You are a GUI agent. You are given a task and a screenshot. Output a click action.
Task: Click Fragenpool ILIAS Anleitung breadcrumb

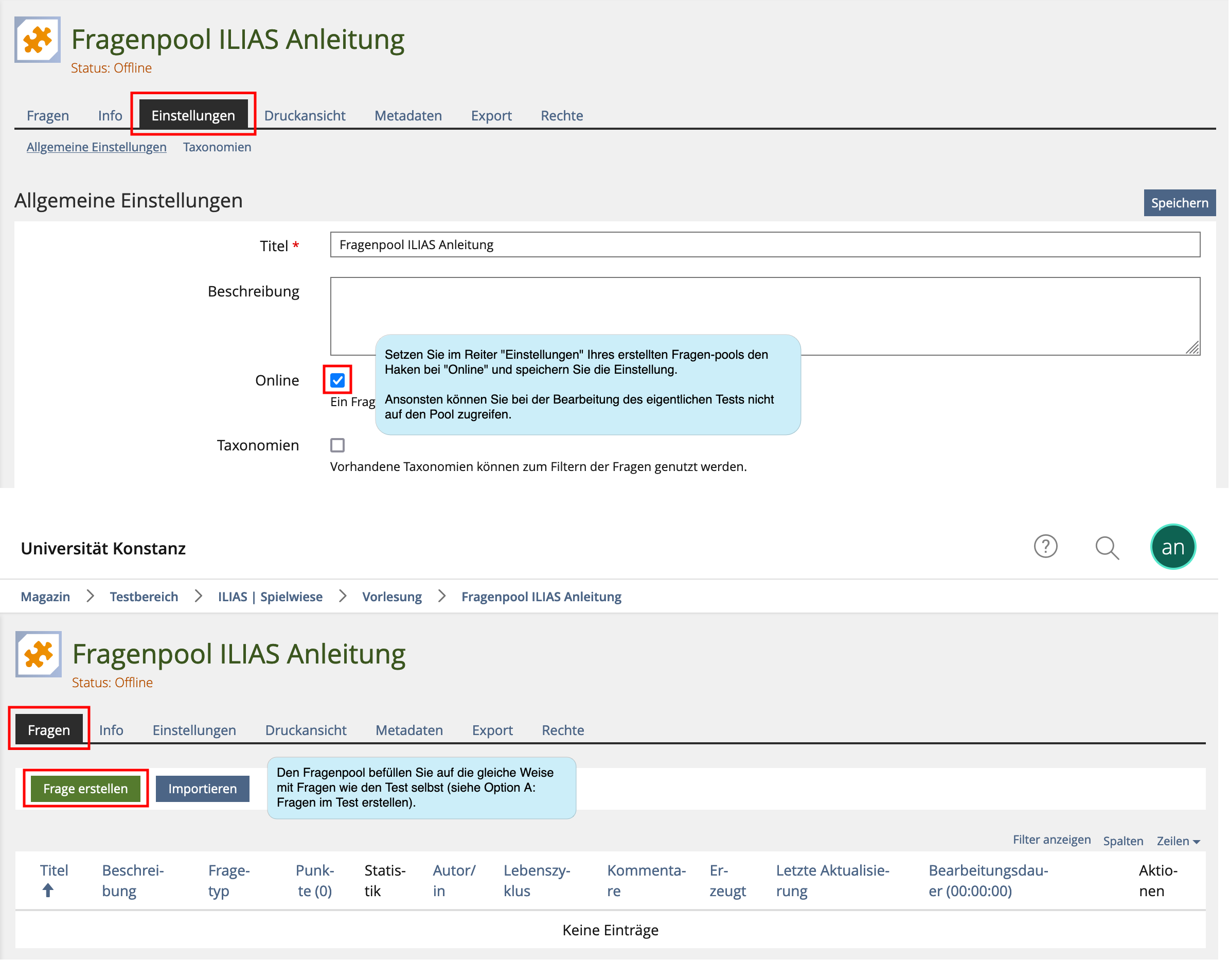tap(542, 597)
